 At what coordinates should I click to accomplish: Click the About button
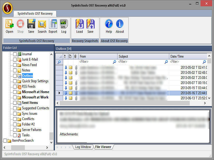click(x=120, y=26)
